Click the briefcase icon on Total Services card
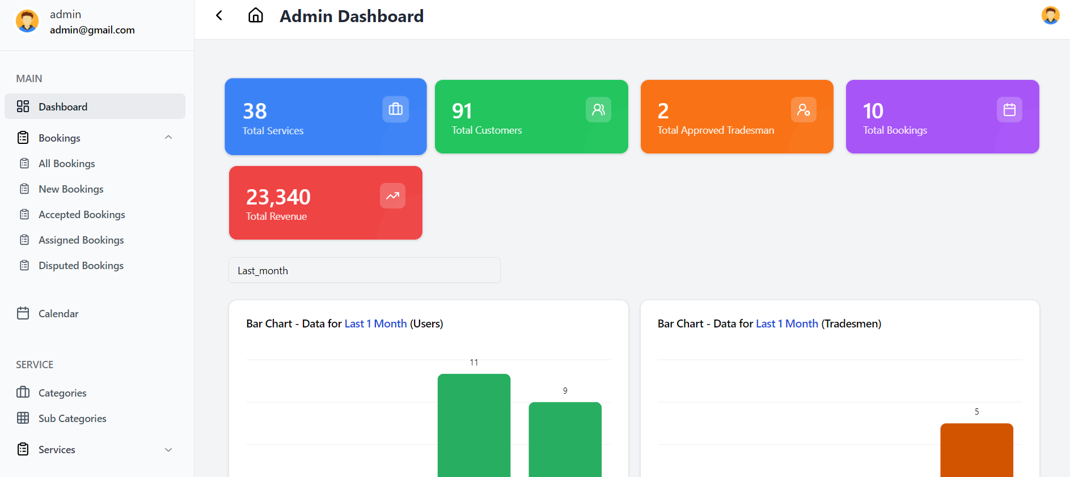This screenshot has width=1070, height=477. coord(395,109)
